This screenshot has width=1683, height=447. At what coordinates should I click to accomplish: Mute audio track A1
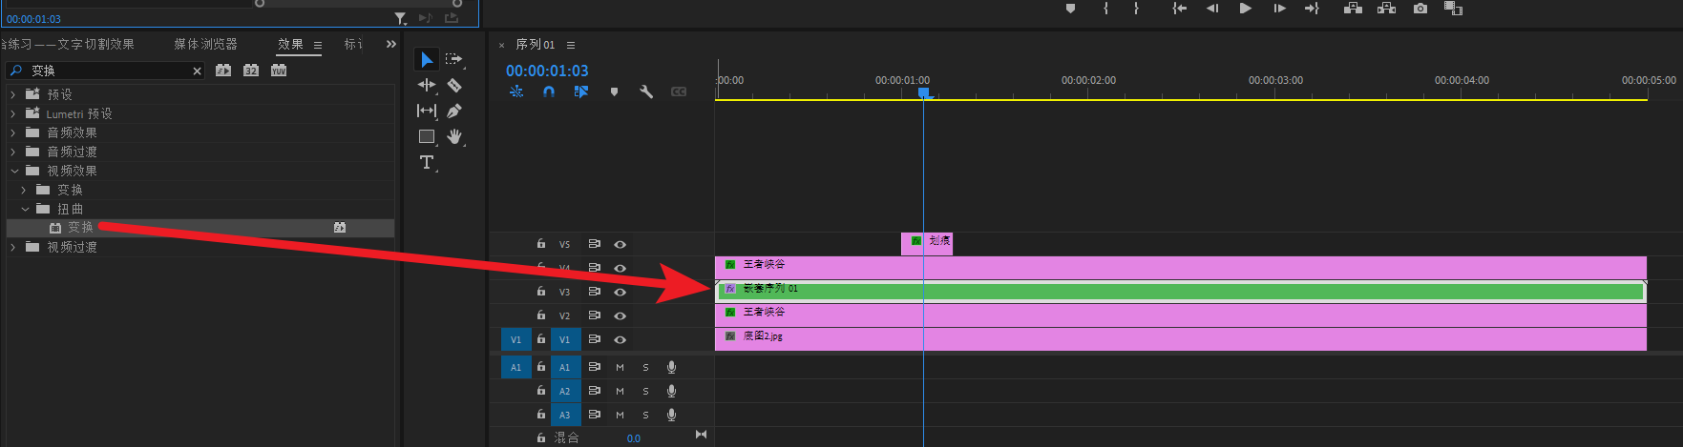click(620, 367)
